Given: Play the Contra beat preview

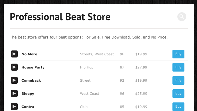Looking at the screenshot, I should point(14,107).
